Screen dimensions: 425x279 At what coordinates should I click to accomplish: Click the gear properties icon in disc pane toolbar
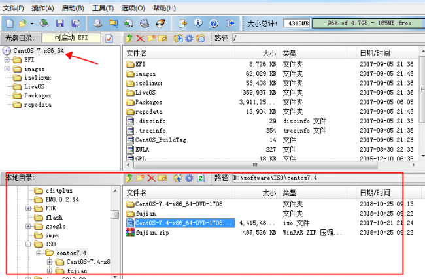(189, 39)
